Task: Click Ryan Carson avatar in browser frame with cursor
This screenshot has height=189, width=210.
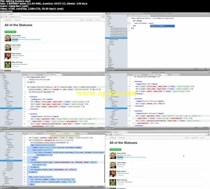Action: [113, 174]
